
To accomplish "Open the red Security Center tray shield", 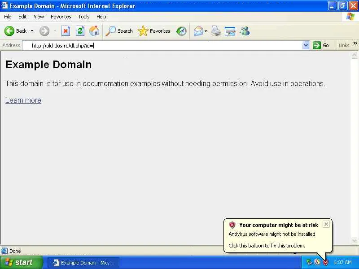I will [325, 262].
